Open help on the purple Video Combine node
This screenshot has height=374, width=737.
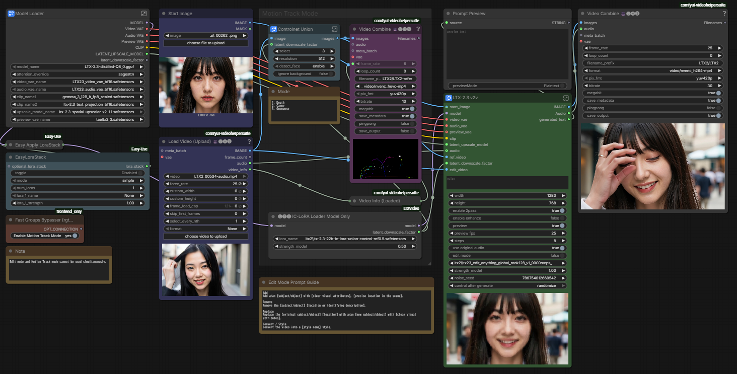click(x=418, y=29)
